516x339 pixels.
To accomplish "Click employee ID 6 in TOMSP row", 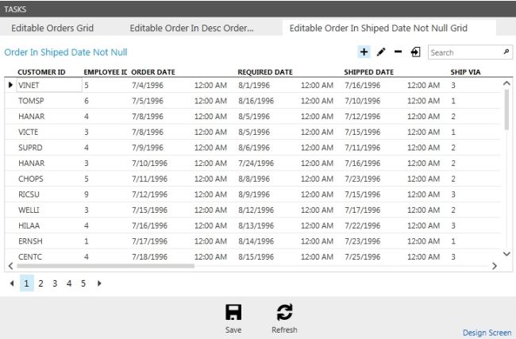I will coord(87,101).
